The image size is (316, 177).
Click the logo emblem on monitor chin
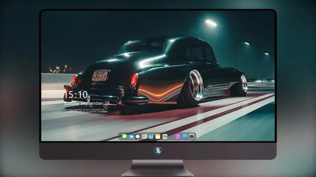pyautogui.click(x=158, y=151)
